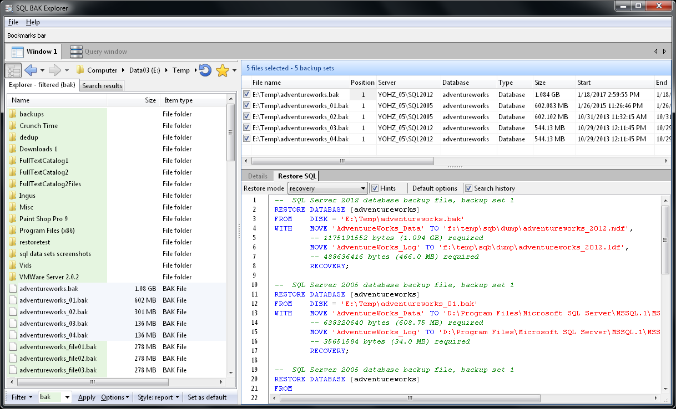The height and width of the screenshot is (409, 676).
Task: Switch to the Search results tab
Action: point(102,86)
